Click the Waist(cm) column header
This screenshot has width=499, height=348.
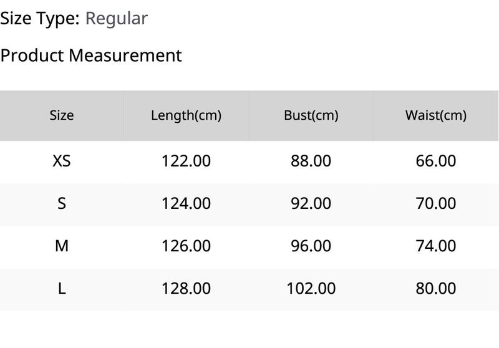pyautogui.click(x=435, y=115)
